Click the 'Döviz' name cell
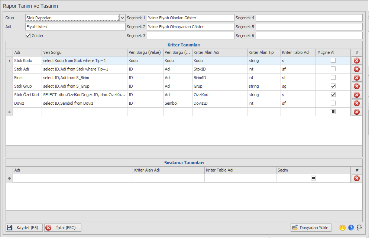This screenshot has width=369, height=238. [x=27, y=103]
